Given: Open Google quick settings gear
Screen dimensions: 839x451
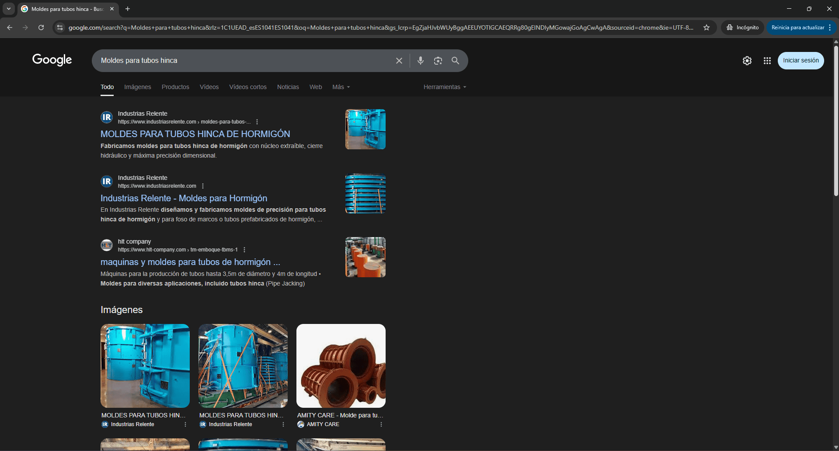Looking at the screenshot, I should [x=747, y=61].
